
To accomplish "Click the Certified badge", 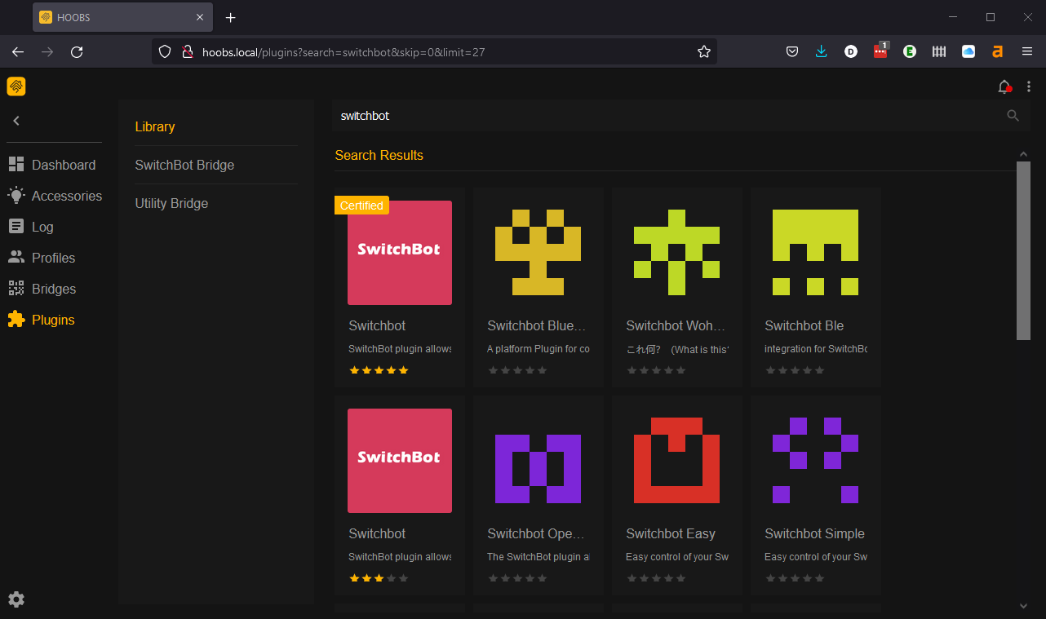I will tap(361, 206).
